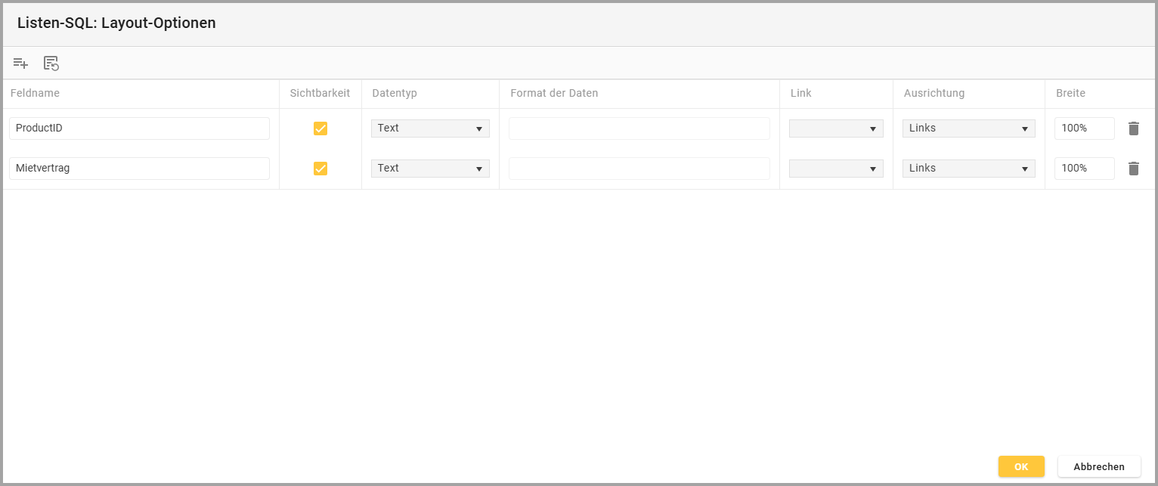Select the Breite input for ProductID
1158x486 pixels.
coord(1084,128)
